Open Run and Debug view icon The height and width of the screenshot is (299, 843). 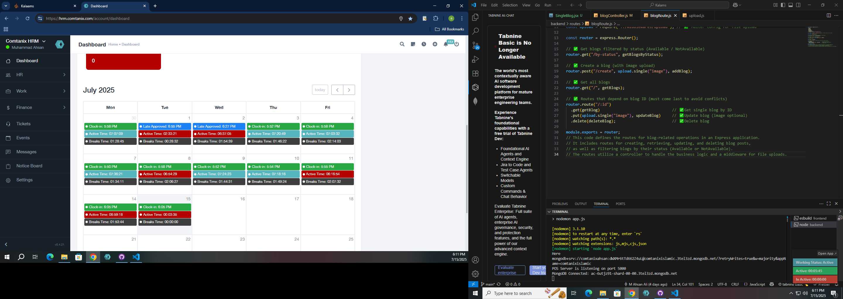pos(475,59)
